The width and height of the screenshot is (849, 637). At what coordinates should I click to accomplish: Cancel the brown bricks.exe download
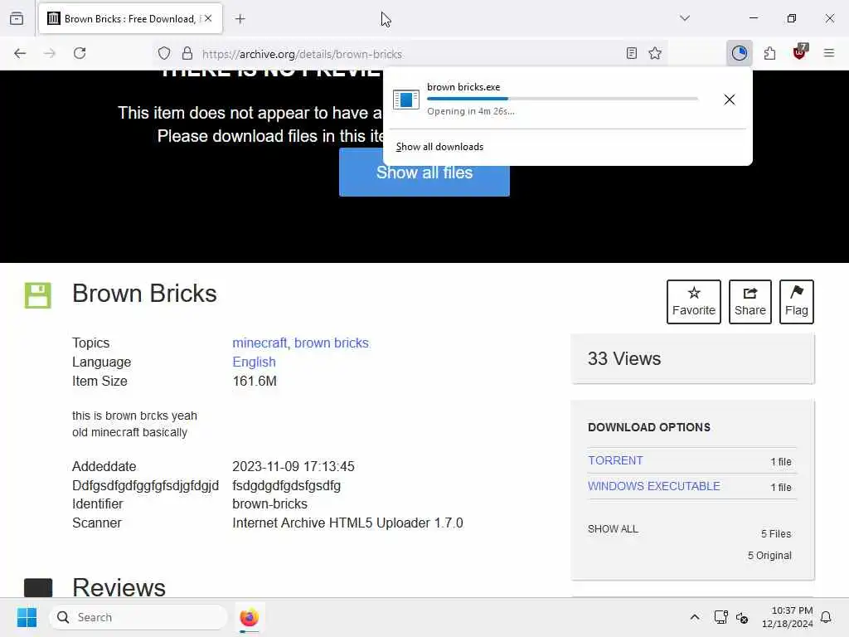click(730, 100)
